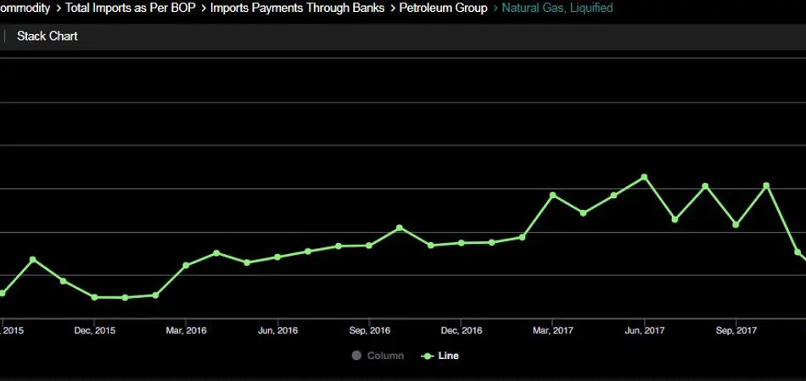Screen dimensions: 806x381
Task: Click the data point at Sep, 2016
Action: pyautogui.click(x=368, y=246)
